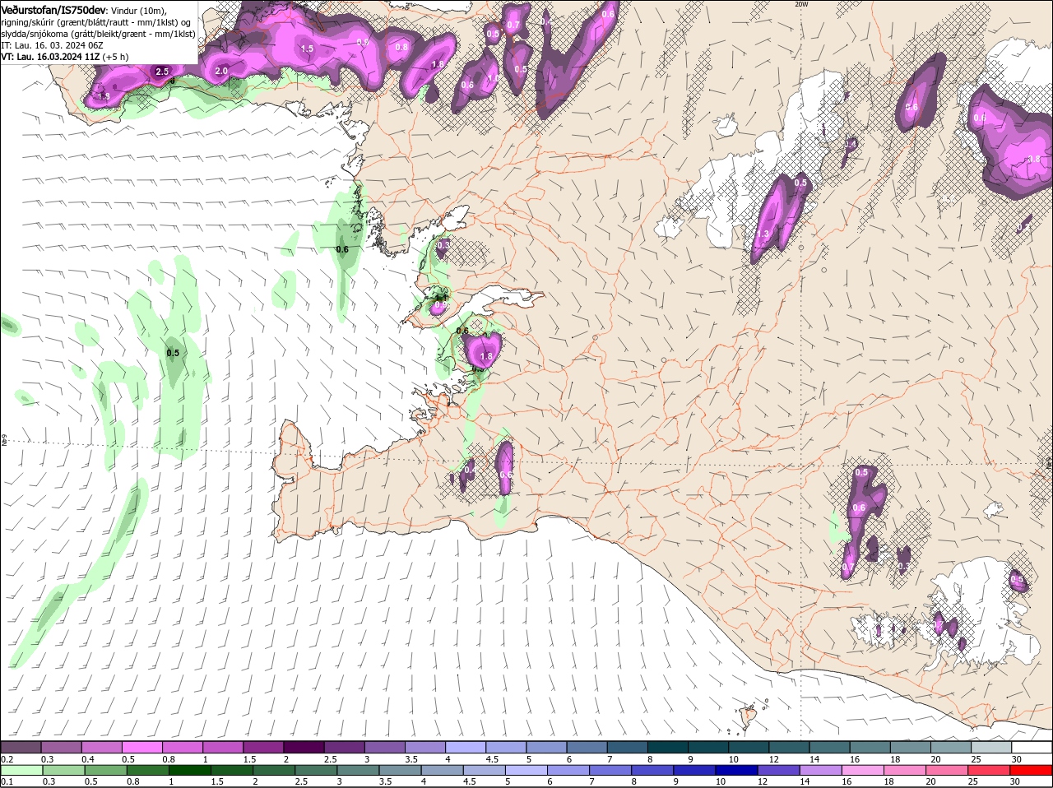Pick snow legend swatch between 4.5 and 5
This screenshot has height=788, width=1053.
(507, 747)
